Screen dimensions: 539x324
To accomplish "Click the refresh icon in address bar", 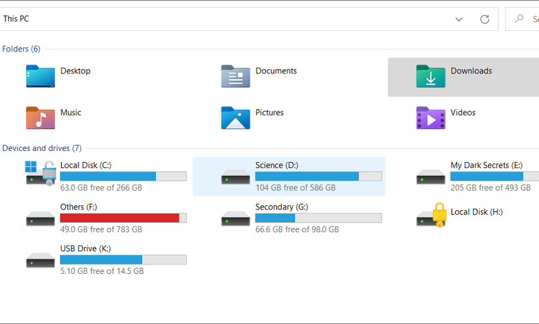I will 485,19.
